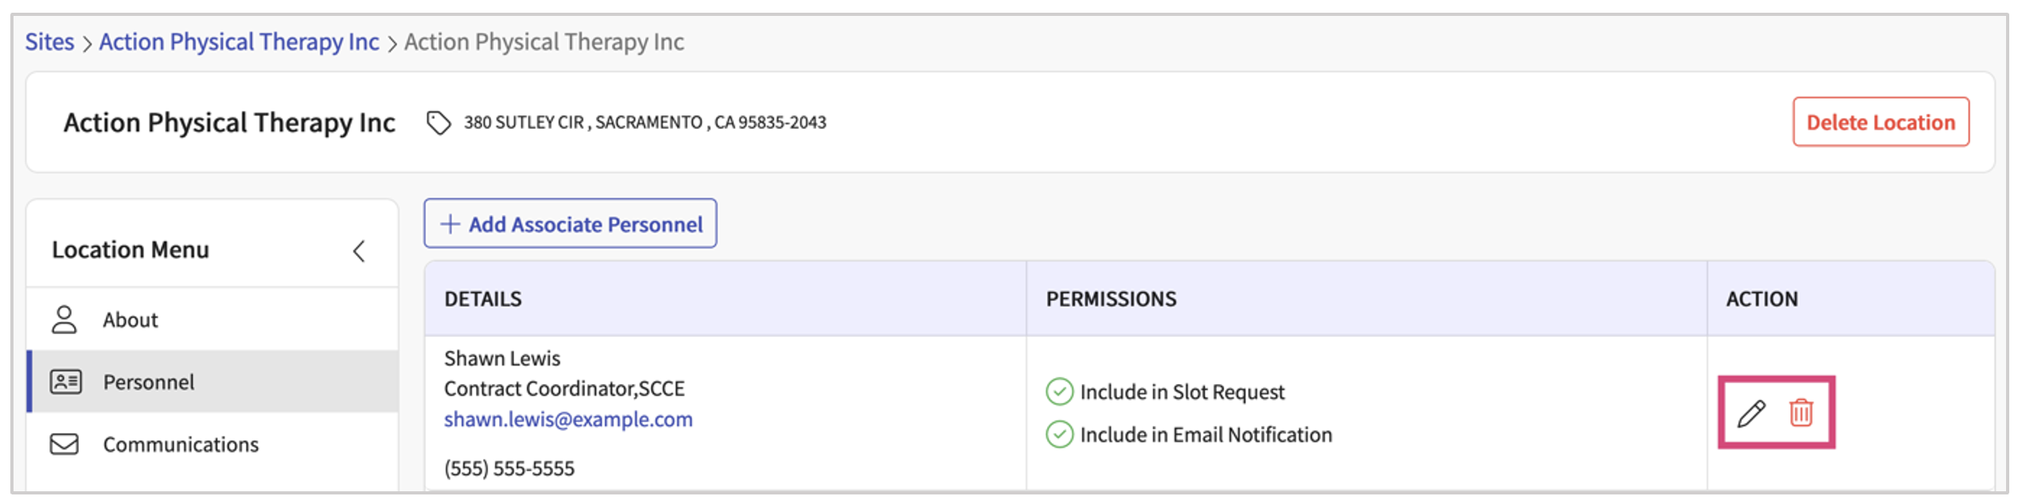
Task: Click the address tag icon
Action: [x=438, y=122]
